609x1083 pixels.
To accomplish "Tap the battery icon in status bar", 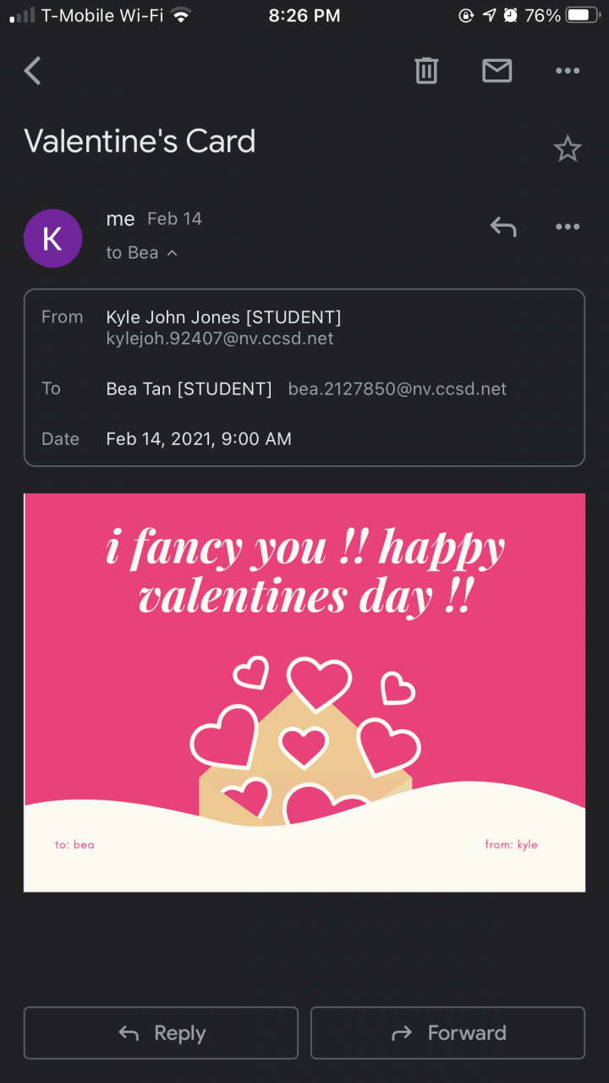I will point(583,15).
